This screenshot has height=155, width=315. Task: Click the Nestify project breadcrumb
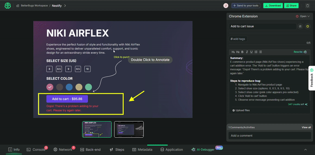click(57, 6)
